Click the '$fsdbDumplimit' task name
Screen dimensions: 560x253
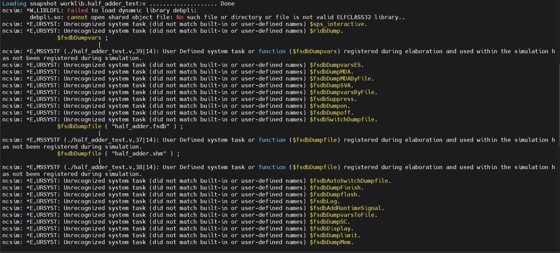coord(333,236)
